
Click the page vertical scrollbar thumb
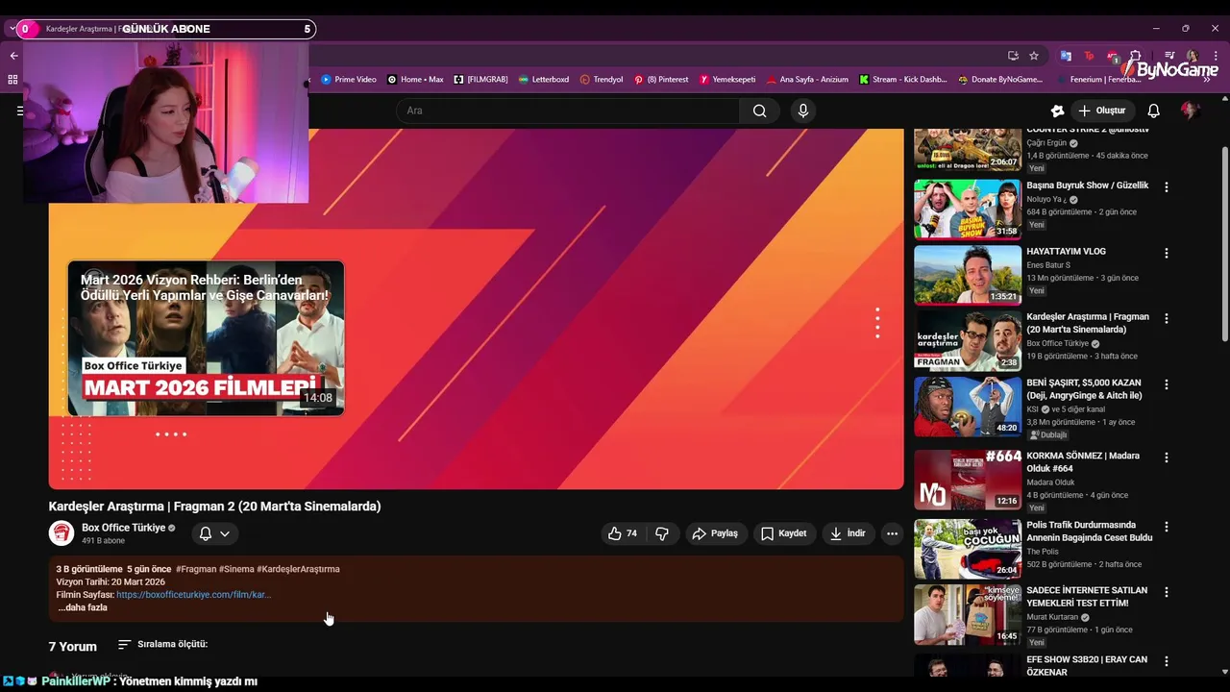(x=1224, y=242)
